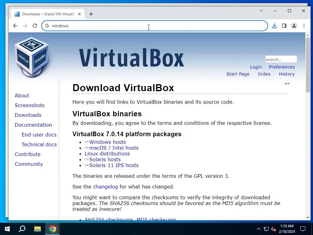Image resolution: width=313 pixels, height=235 pixels.
Task: Toggle the Chrome side panel icon
Action: [284, 26]
